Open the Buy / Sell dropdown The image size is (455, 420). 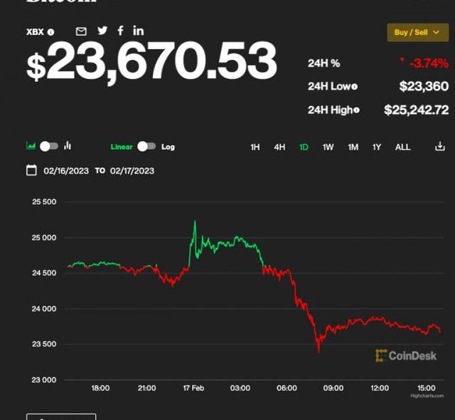tap(417, 32)
